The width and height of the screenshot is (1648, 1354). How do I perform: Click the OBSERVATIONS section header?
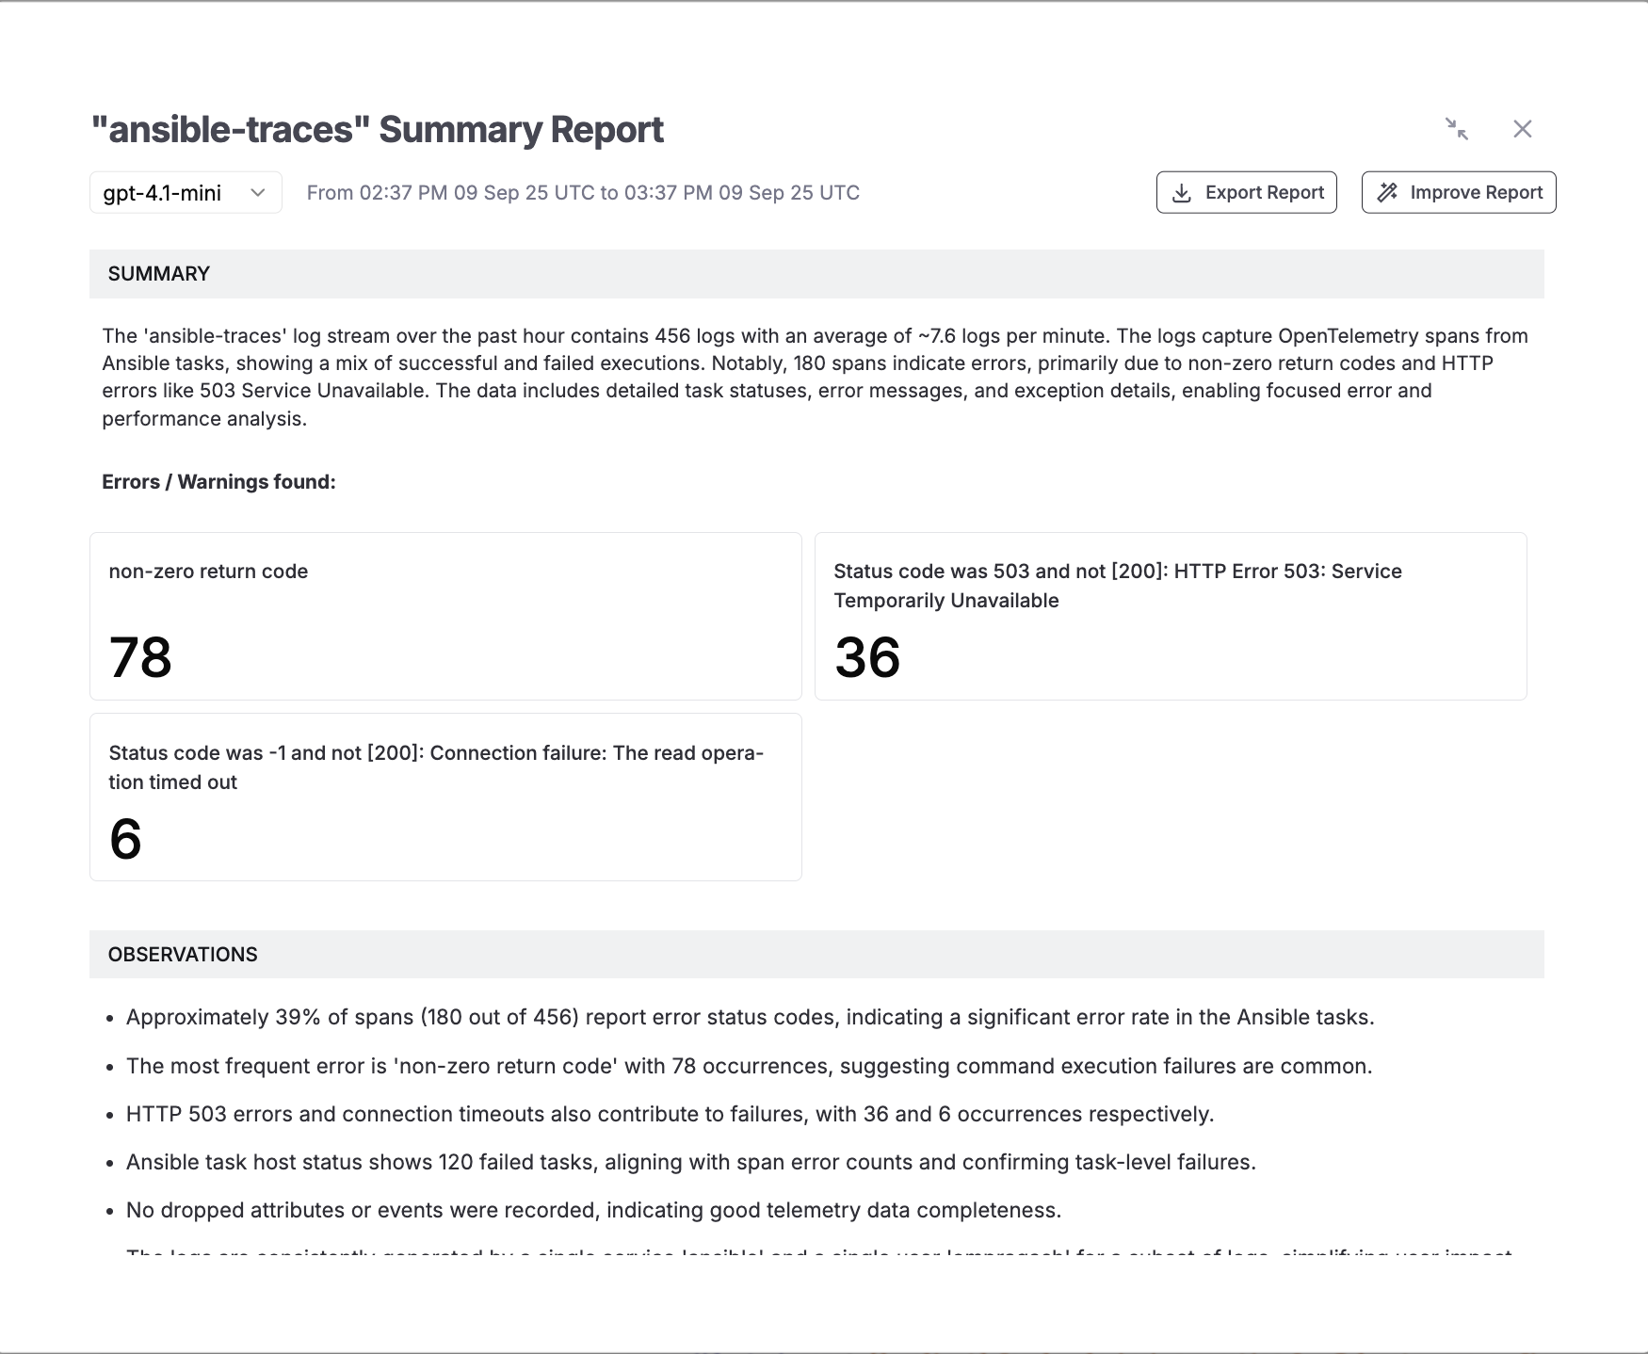pos(183,955)
